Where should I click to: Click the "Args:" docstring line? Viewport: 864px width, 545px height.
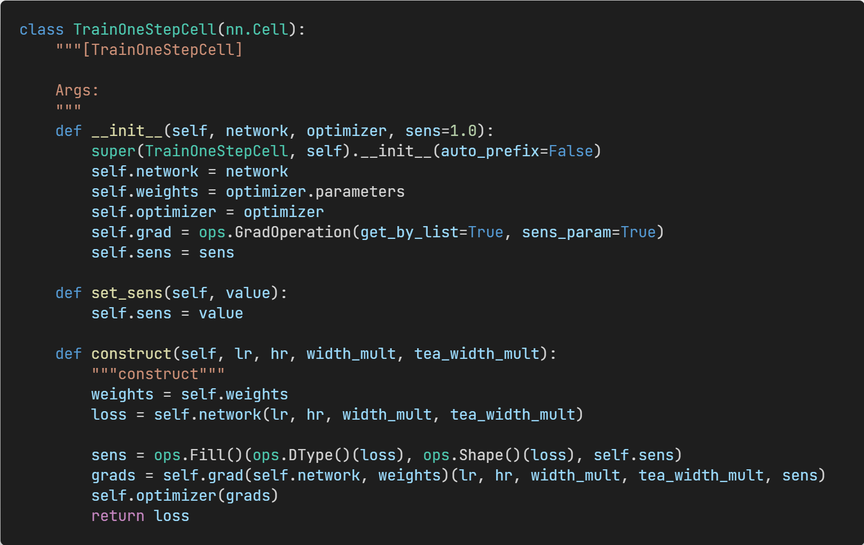(77, 90)
